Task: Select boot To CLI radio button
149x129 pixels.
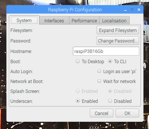Action: click(x=110, y=61)
